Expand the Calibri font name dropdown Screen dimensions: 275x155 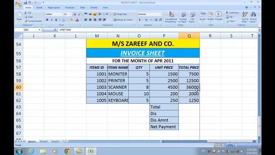click(62, 14)
